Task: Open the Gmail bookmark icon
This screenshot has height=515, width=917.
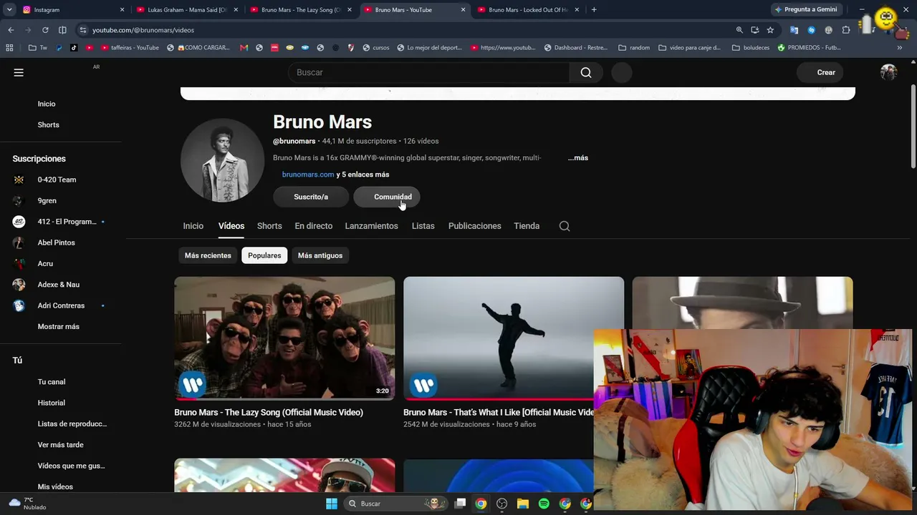Action: (244, 48)
